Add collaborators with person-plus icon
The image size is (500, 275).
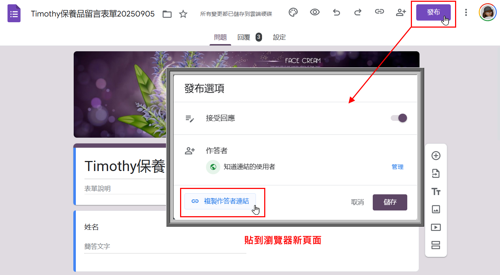401,13
